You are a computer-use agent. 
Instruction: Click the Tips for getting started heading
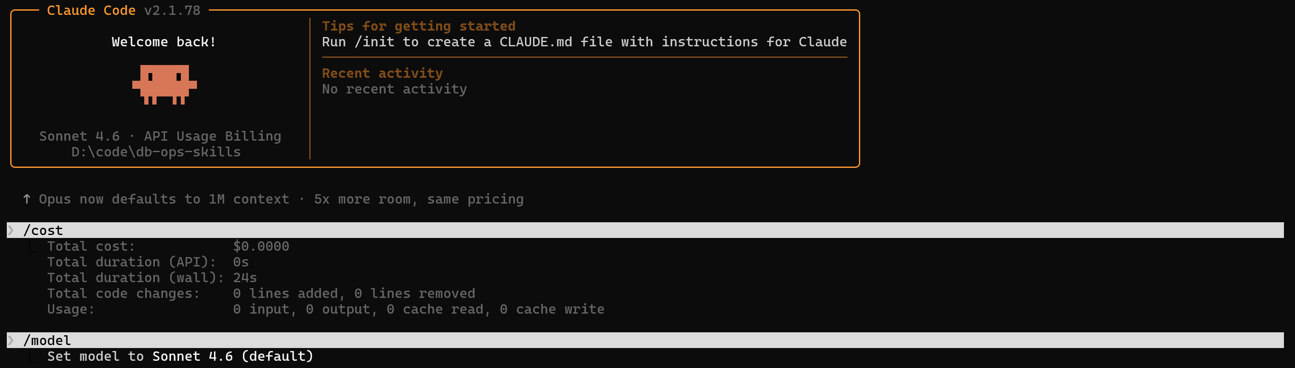(418, 26)
